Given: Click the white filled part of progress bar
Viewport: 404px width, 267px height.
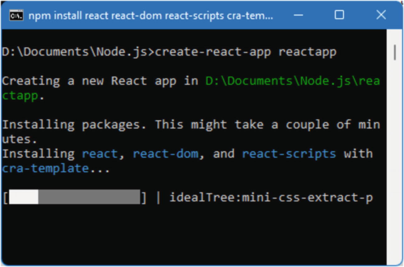Looking at the screenshot, I should pos(24,198).
